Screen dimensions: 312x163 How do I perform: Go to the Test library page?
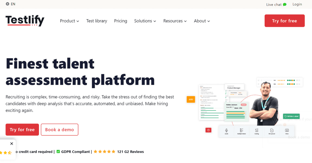pyautogui.click(x=97, y=21)
